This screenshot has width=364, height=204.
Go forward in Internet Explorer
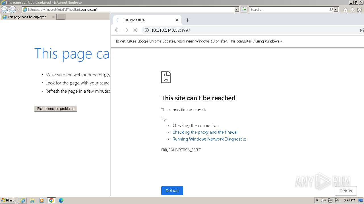12,9
